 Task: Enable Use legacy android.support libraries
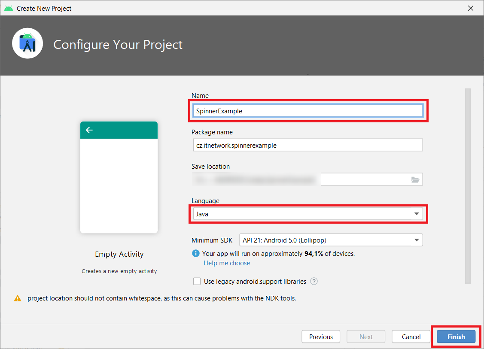[x=197, y=282]
